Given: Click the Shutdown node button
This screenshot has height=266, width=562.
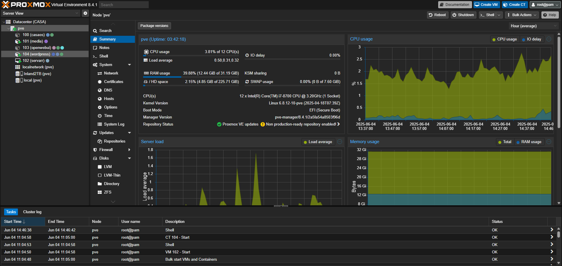Looking at the screenshot, I should [x=463, y=15].
